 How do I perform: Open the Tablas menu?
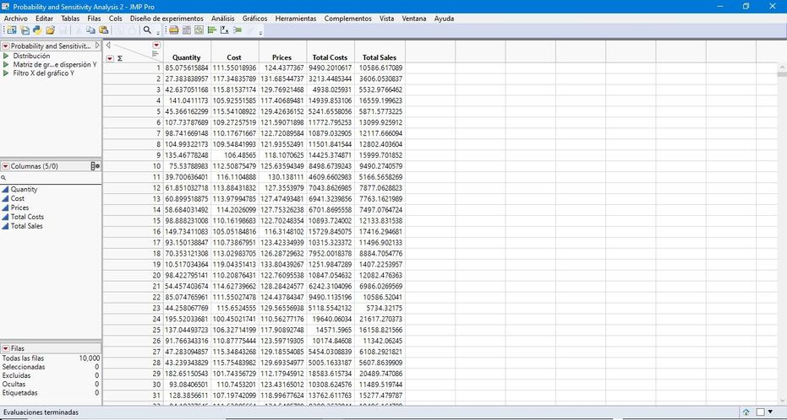coord(70,19)
